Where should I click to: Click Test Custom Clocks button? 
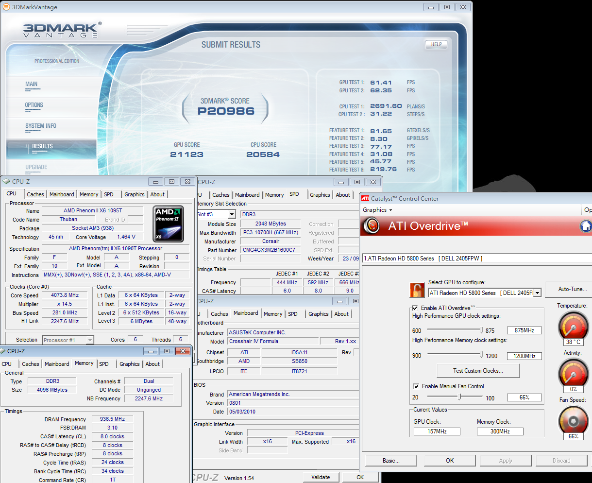(478, 371)
